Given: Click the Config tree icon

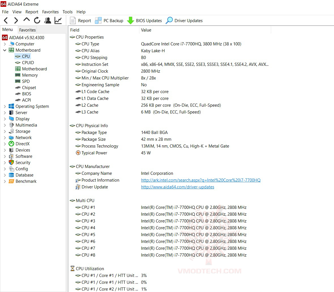Looking at the screenshot, I should tap(11, 169).
